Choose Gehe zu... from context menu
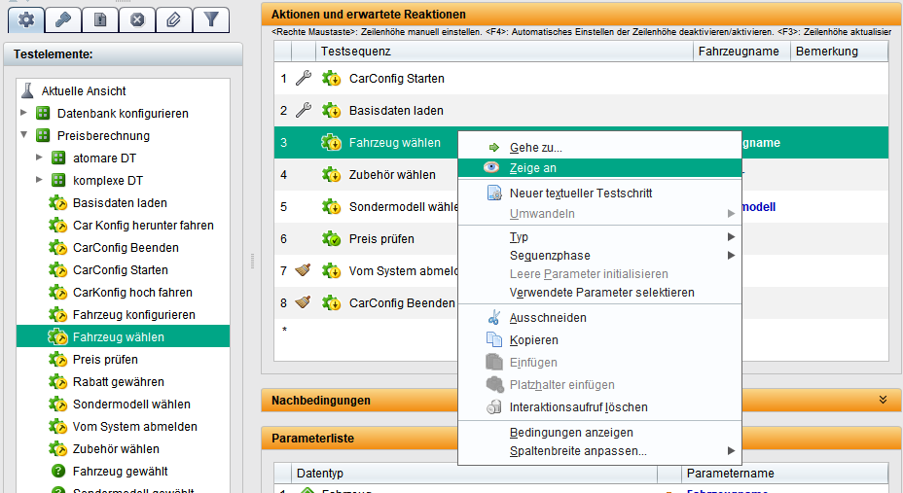903x493 pixels. pos(535,148)
